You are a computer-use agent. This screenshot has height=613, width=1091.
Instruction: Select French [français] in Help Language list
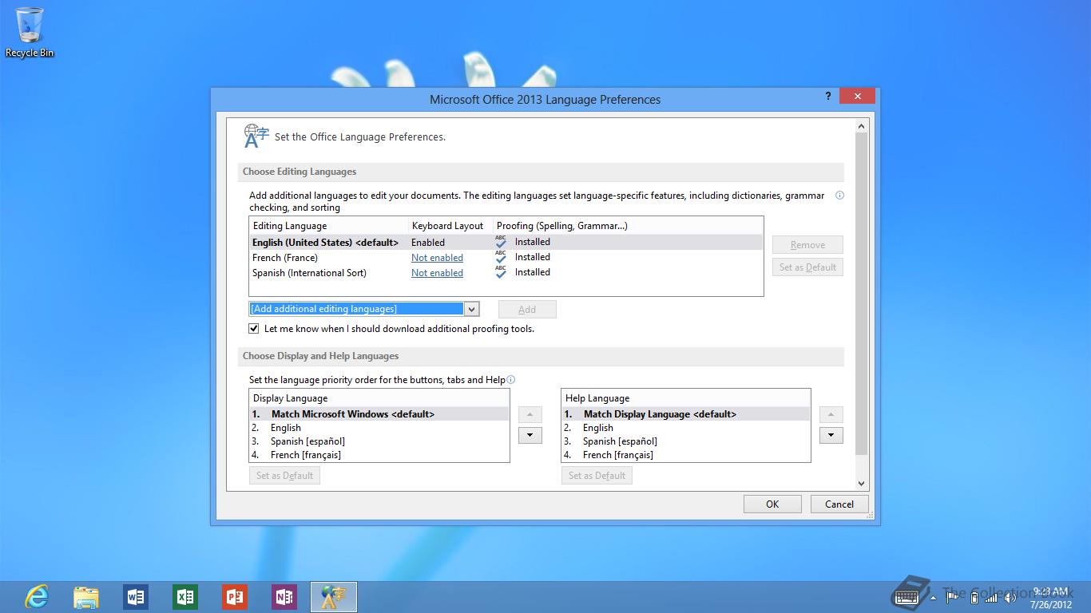point(686,455)
